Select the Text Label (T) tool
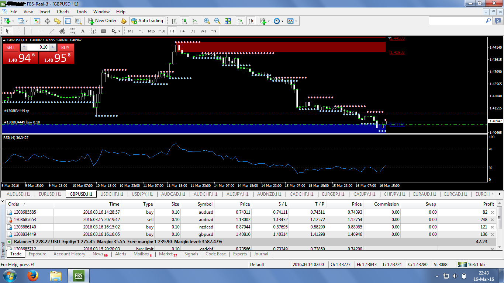504x283 pixels. [93, 31]
